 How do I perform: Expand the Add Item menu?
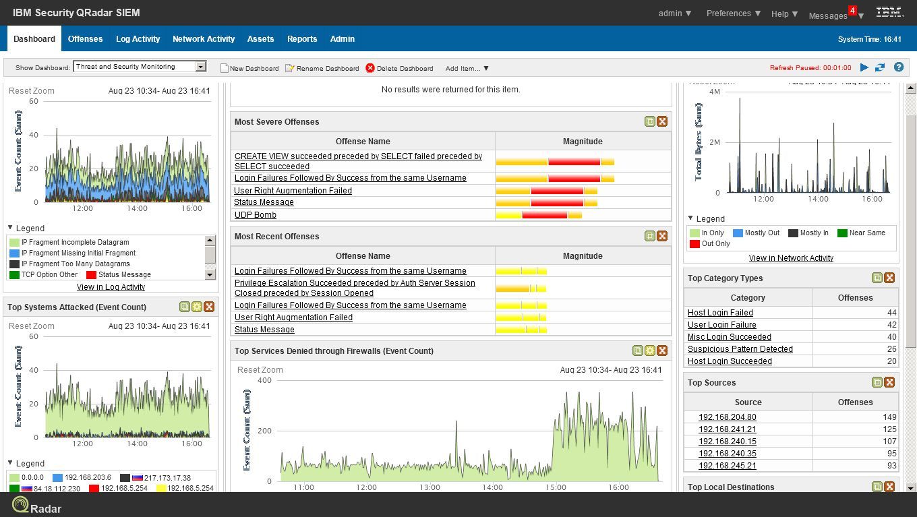[x=467, y=68]
